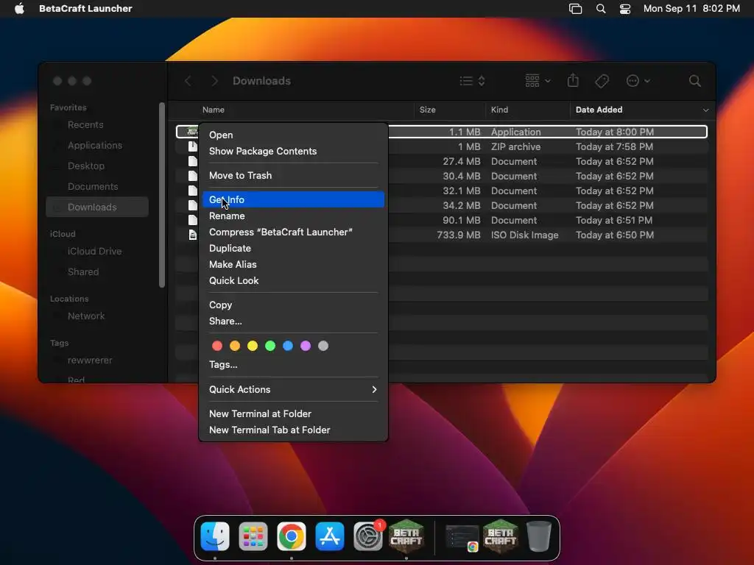
Task: Select Get Info menu entry
Action: (293, 199)
